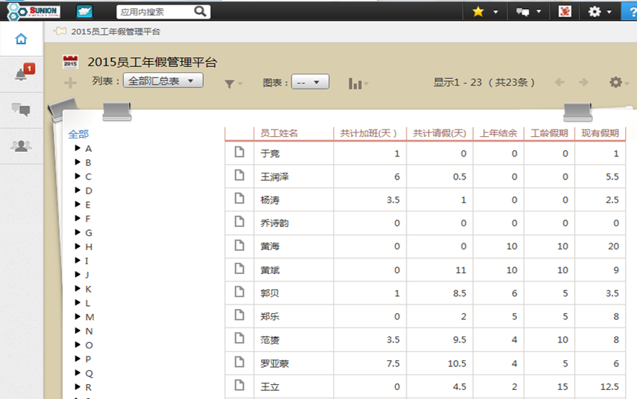The image size is (637, 399).
Task: Click 王立's 工龄假期 value 15
Action: point(562,387)
